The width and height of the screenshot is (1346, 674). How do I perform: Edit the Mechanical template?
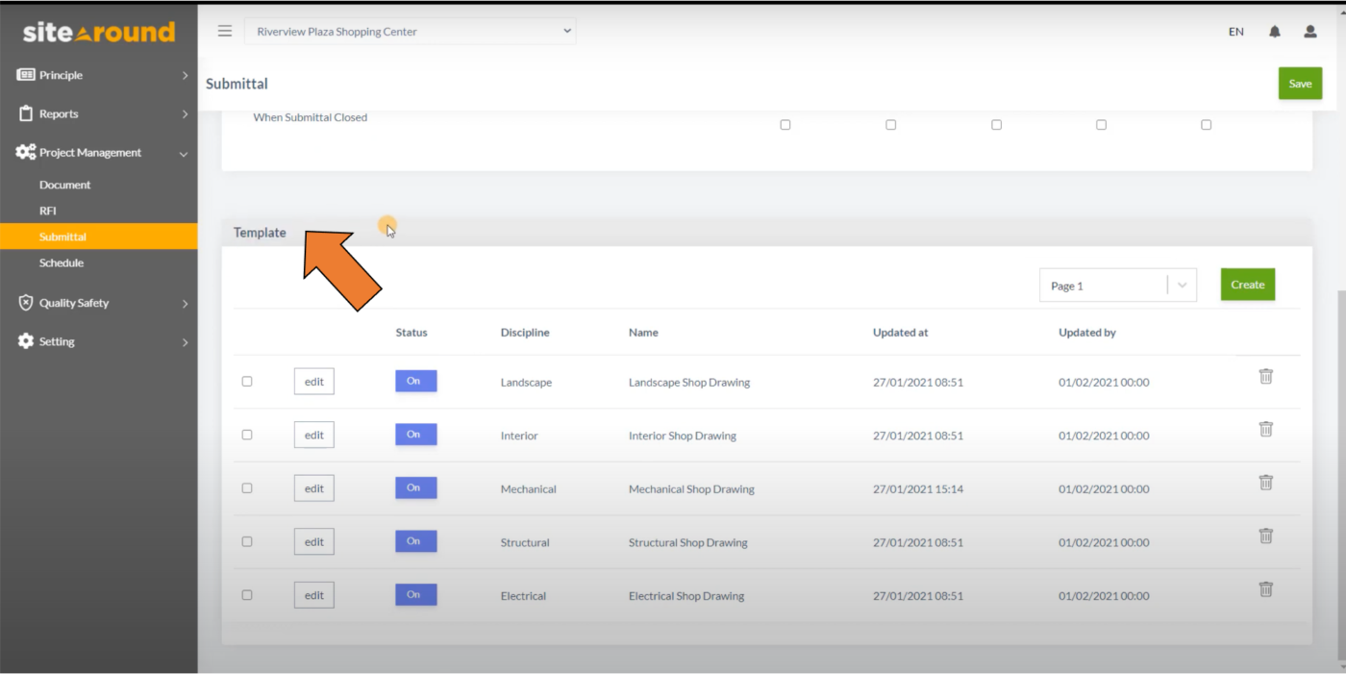[x=314, y=488]
